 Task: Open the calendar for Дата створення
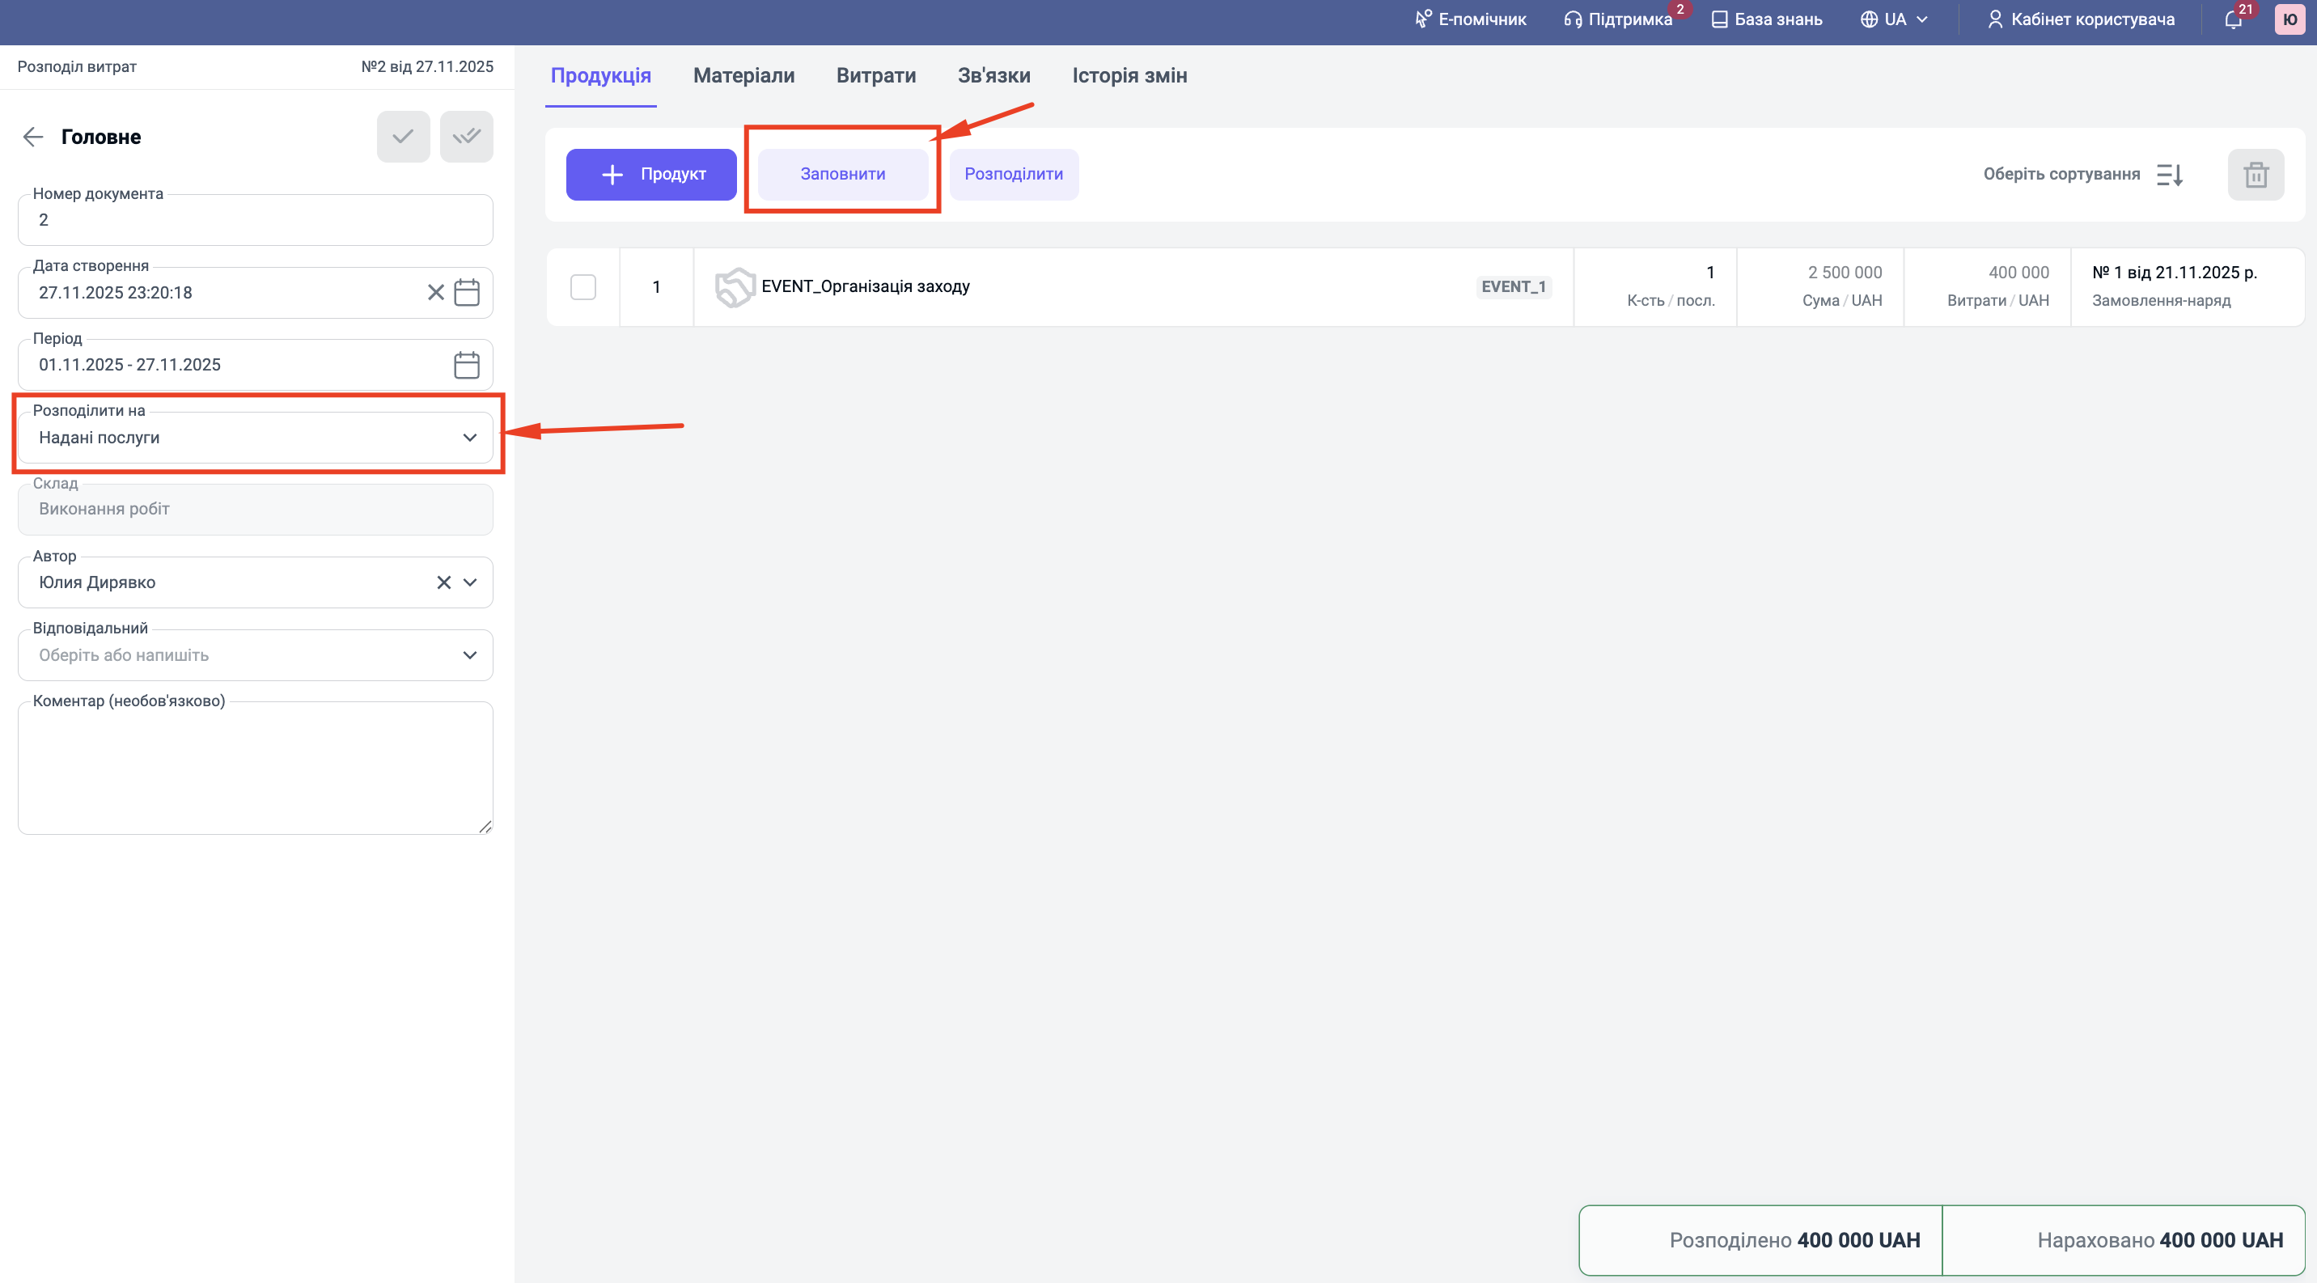pyautogui.click(x=467, y=292)
